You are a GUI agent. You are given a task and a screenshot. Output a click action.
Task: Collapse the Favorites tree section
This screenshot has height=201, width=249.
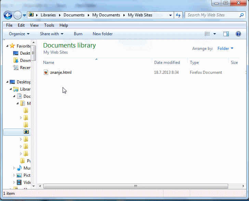click(x=7, y=46)
